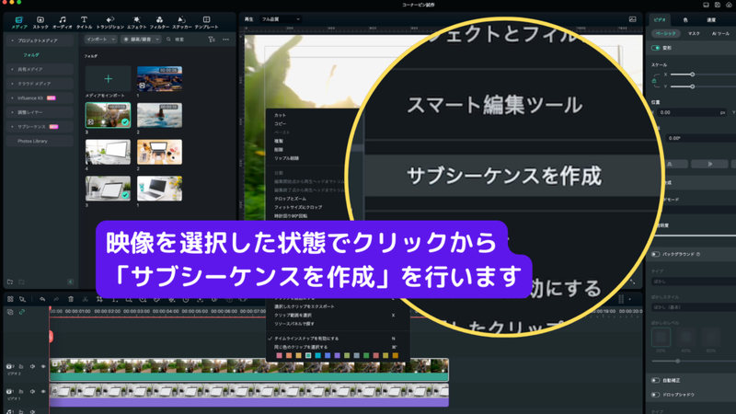Choose クロップとズーム from the context menu
This screenshot has height=414, width=736.
click(290, 199)
